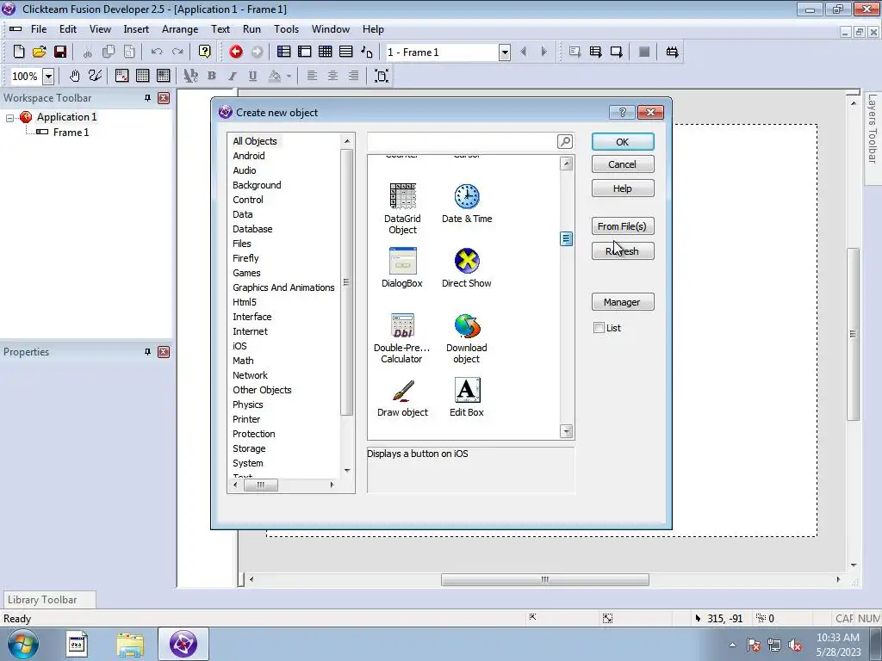882x661 pixels.
Task: Click the Cancel button in dialog
Action: point(623,164)
